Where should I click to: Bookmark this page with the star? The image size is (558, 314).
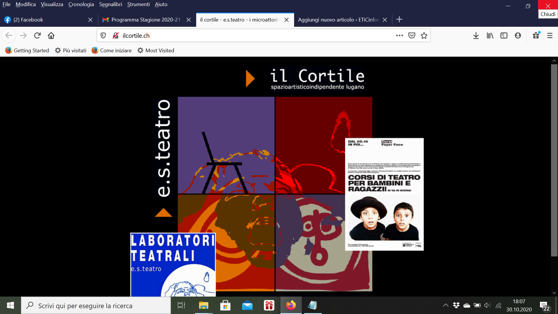point(424,35)
